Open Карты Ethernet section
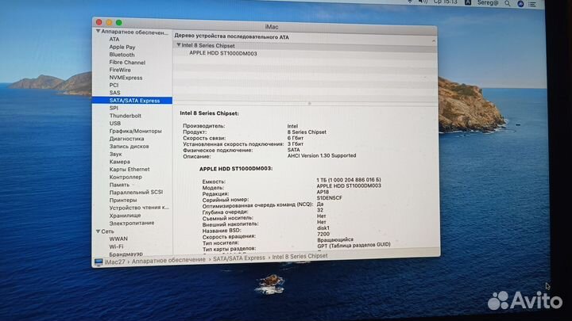Image resolution: width=572 pixels, height=321 pixels. 129,170
